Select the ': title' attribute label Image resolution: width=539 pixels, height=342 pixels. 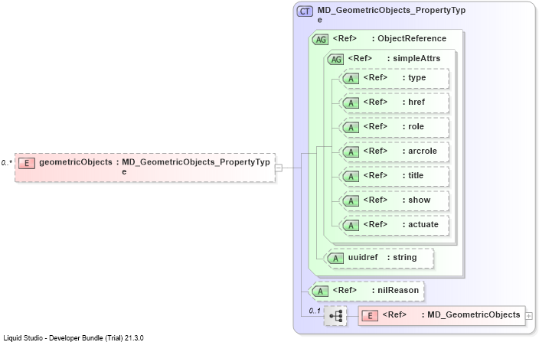[413, 175]
